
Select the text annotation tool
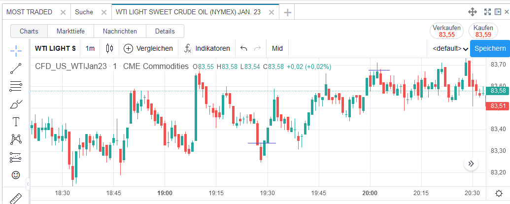click(x=16, y=122)
